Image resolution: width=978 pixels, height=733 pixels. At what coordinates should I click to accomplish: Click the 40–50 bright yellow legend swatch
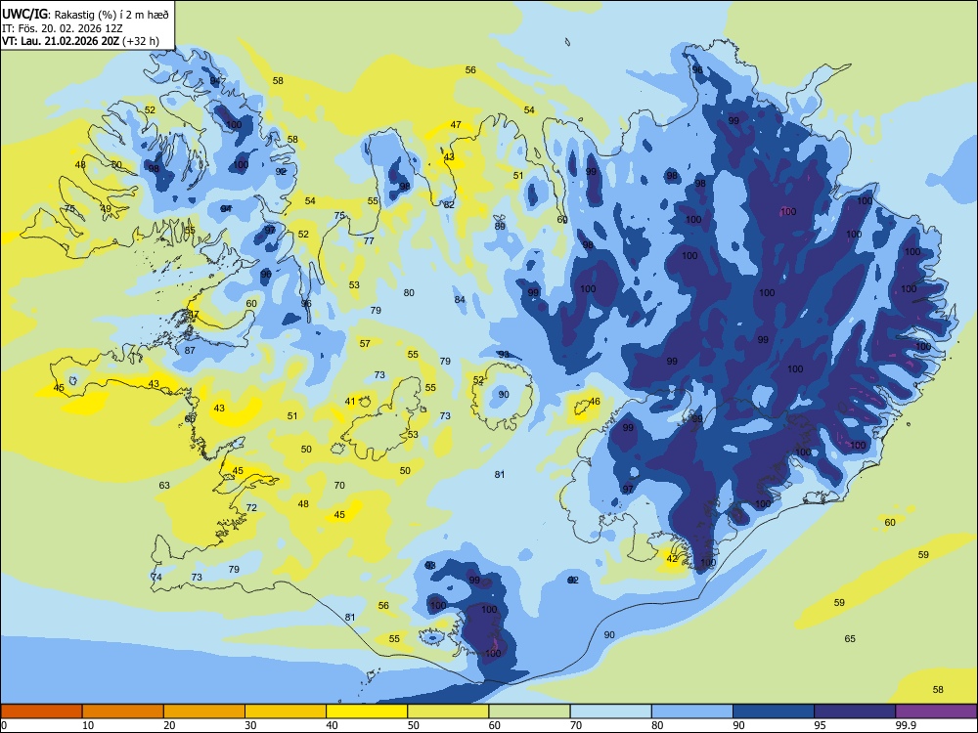point(367,711)
